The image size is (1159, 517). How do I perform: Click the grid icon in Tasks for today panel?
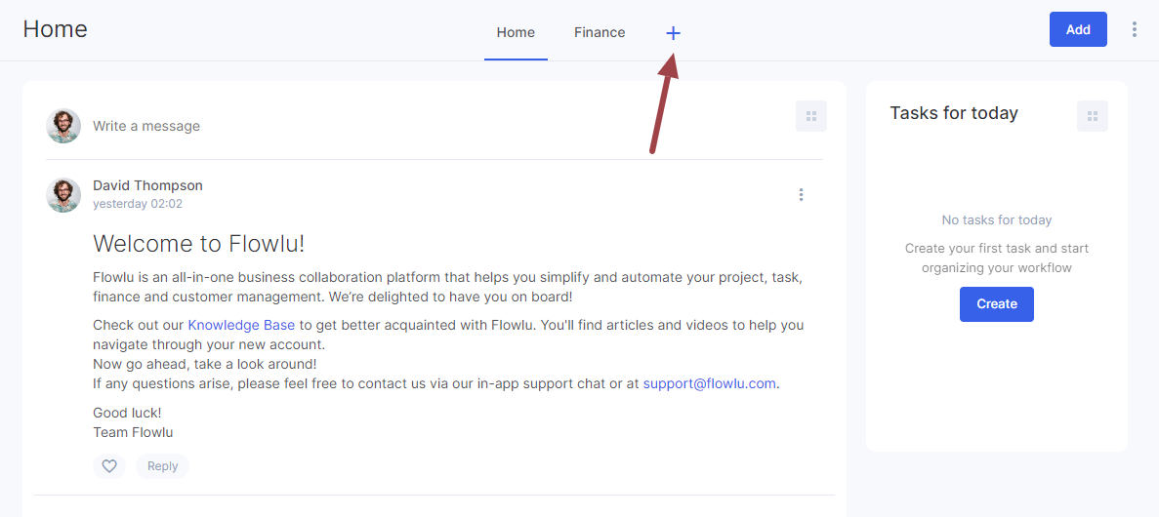point(1093,116)
